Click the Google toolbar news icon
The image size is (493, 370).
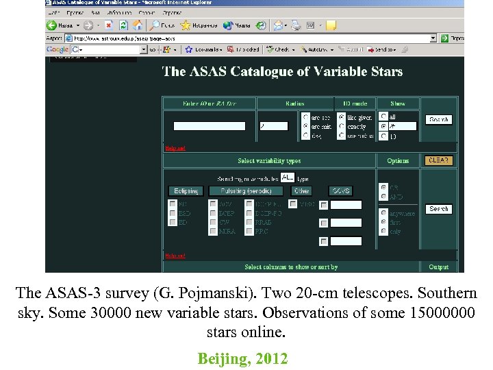pyautogui.click(x=166, y=49)
